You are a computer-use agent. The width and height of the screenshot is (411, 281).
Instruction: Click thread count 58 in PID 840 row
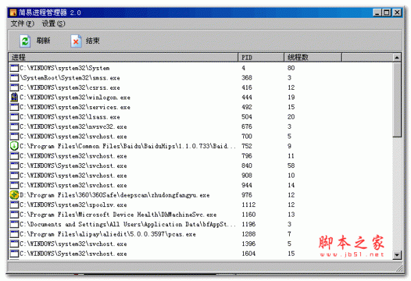291,166
